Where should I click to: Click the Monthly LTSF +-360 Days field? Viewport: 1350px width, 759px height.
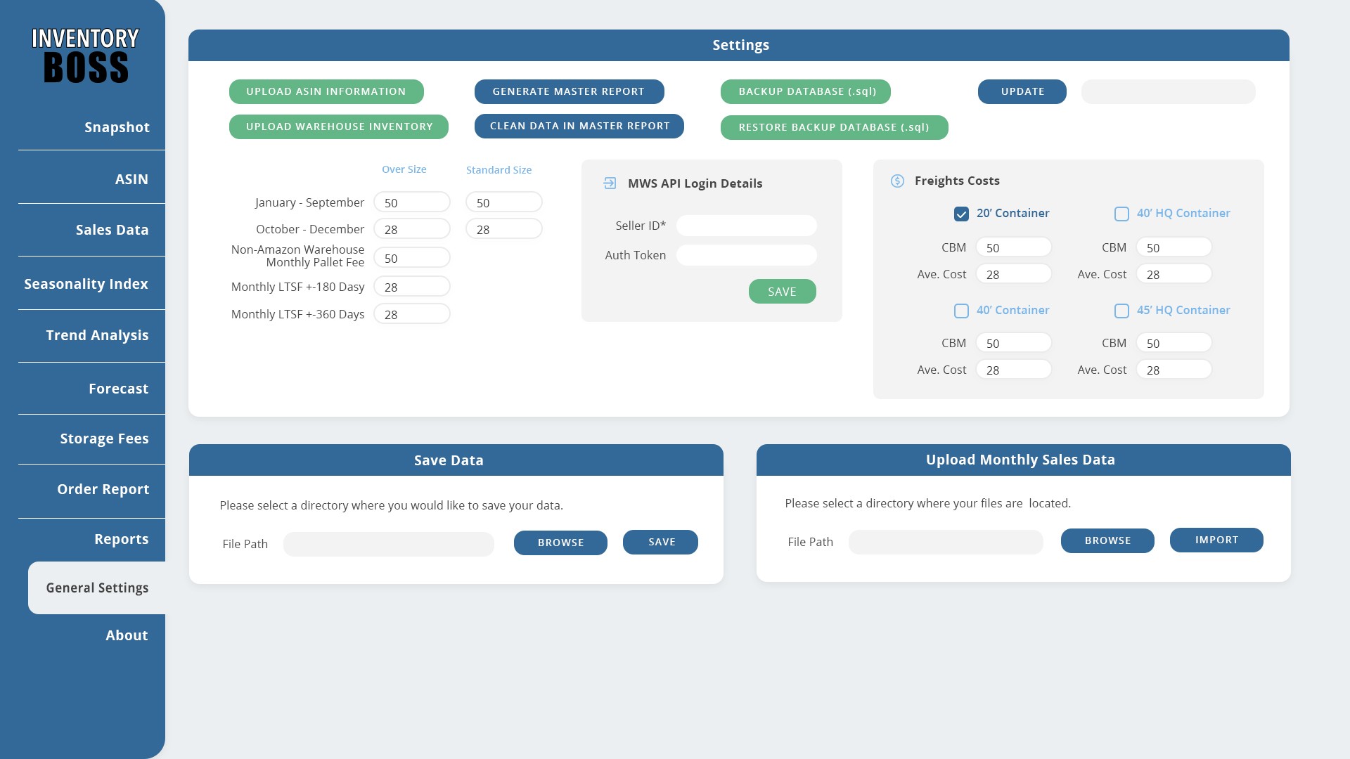click(x=411, y=314)
